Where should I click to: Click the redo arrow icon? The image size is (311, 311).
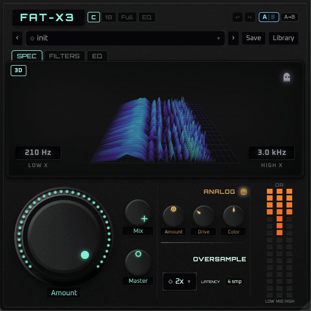(249, 17)
